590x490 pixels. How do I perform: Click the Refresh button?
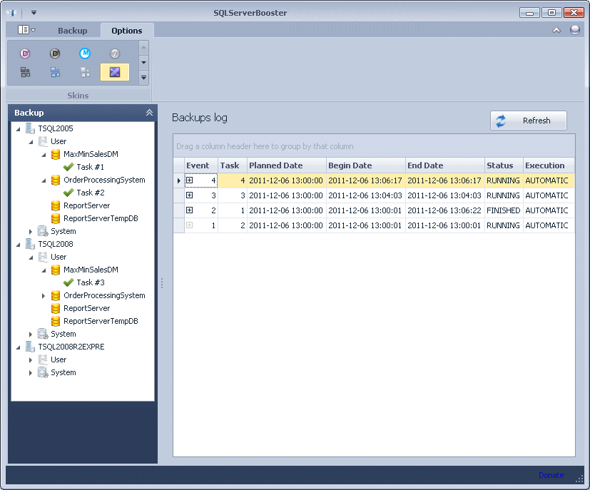click(x=529, y=121)
